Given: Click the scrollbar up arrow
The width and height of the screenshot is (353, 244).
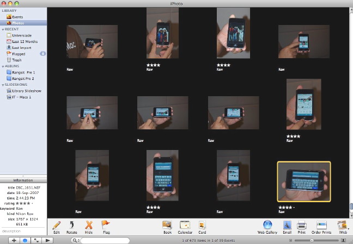Looking at the screenshot, I should tap(351, 9).
